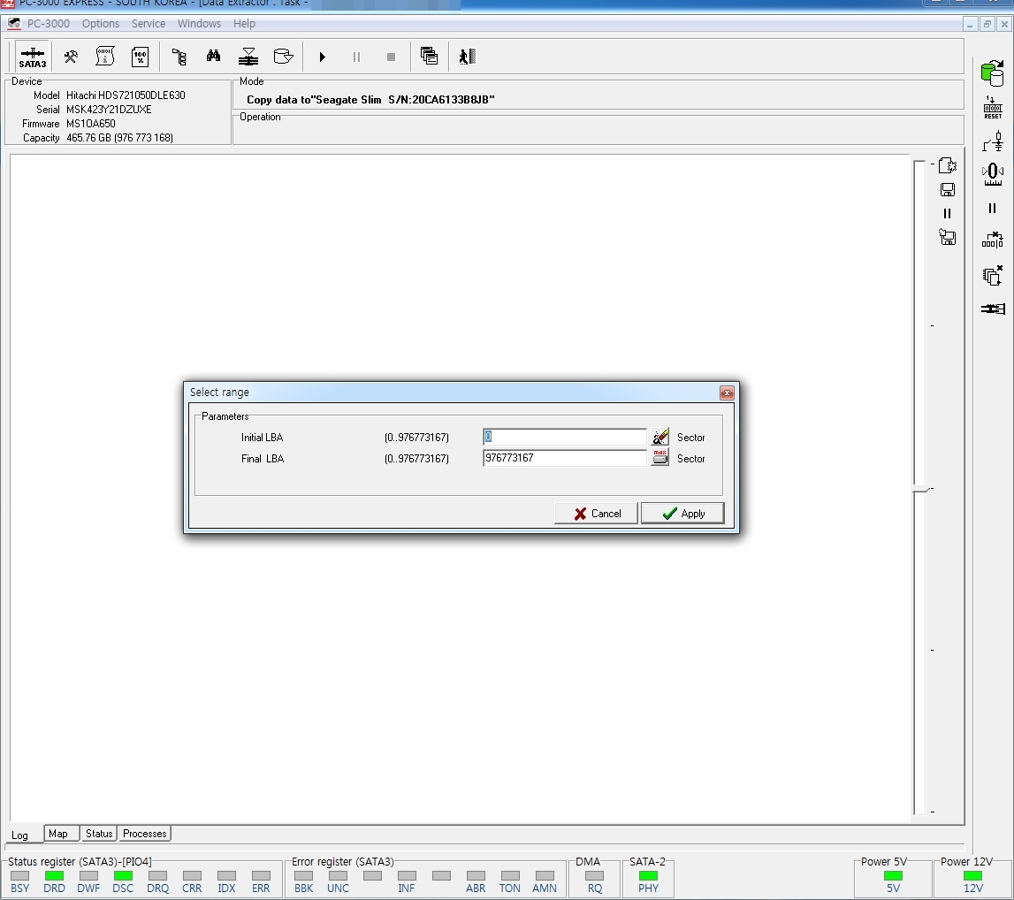The height and width of the screenshot is (900, 1014).
Task: Click the floppy disk save log icon
Action: point(948,189)
